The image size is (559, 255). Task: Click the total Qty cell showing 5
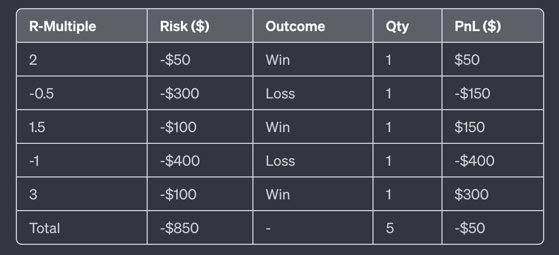(x=389, y=228)
